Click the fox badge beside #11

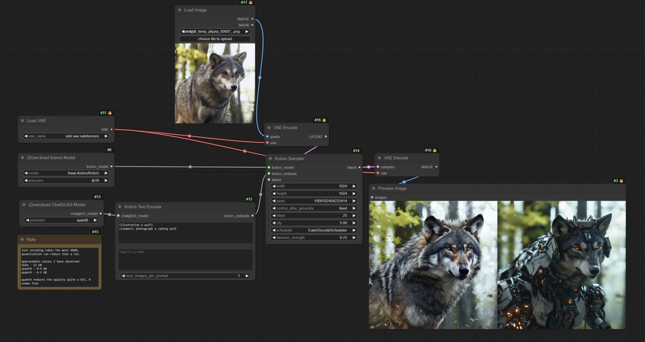click(x=110, y=113)
